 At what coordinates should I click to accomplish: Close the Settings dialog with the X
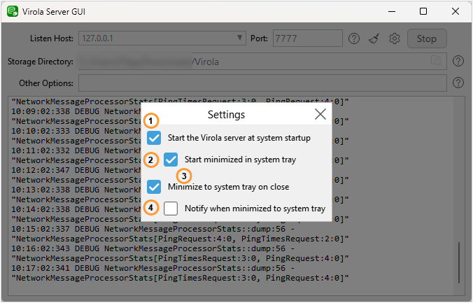pos(320,114)
